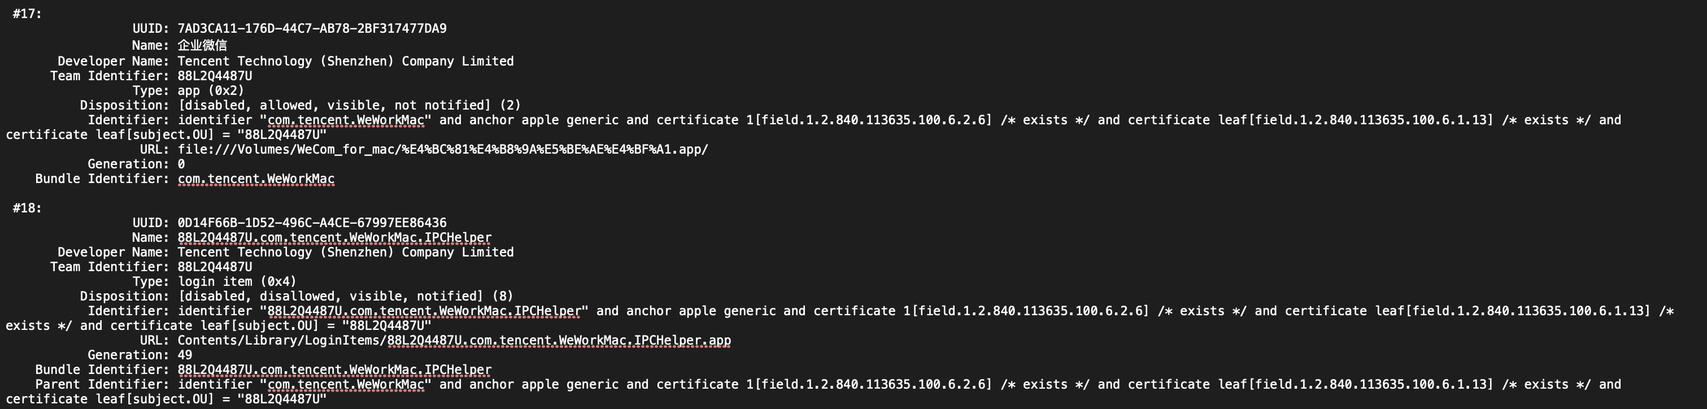Viewport: 1707px width, 409px height.
Task: Click the "app (0x2)" type value
Action: (x=211, y=90)
